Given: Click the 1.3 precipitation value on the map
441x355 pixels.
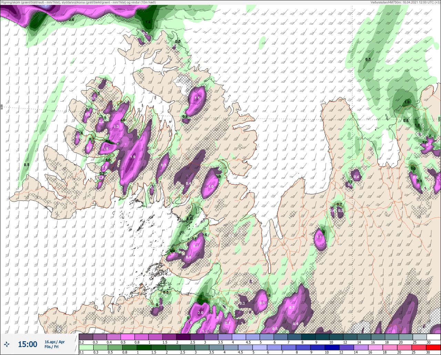Looking at the screenshot, I should tap(116, 127).
